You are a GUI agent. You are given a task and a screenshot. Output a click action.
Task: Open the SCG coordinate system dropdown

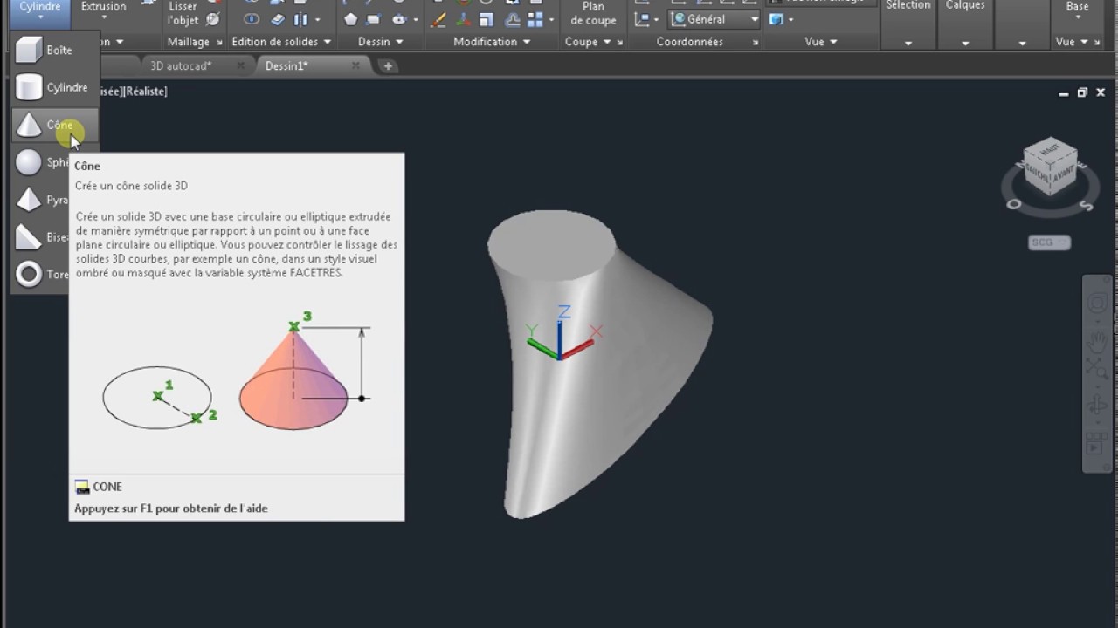point(1049,242)
